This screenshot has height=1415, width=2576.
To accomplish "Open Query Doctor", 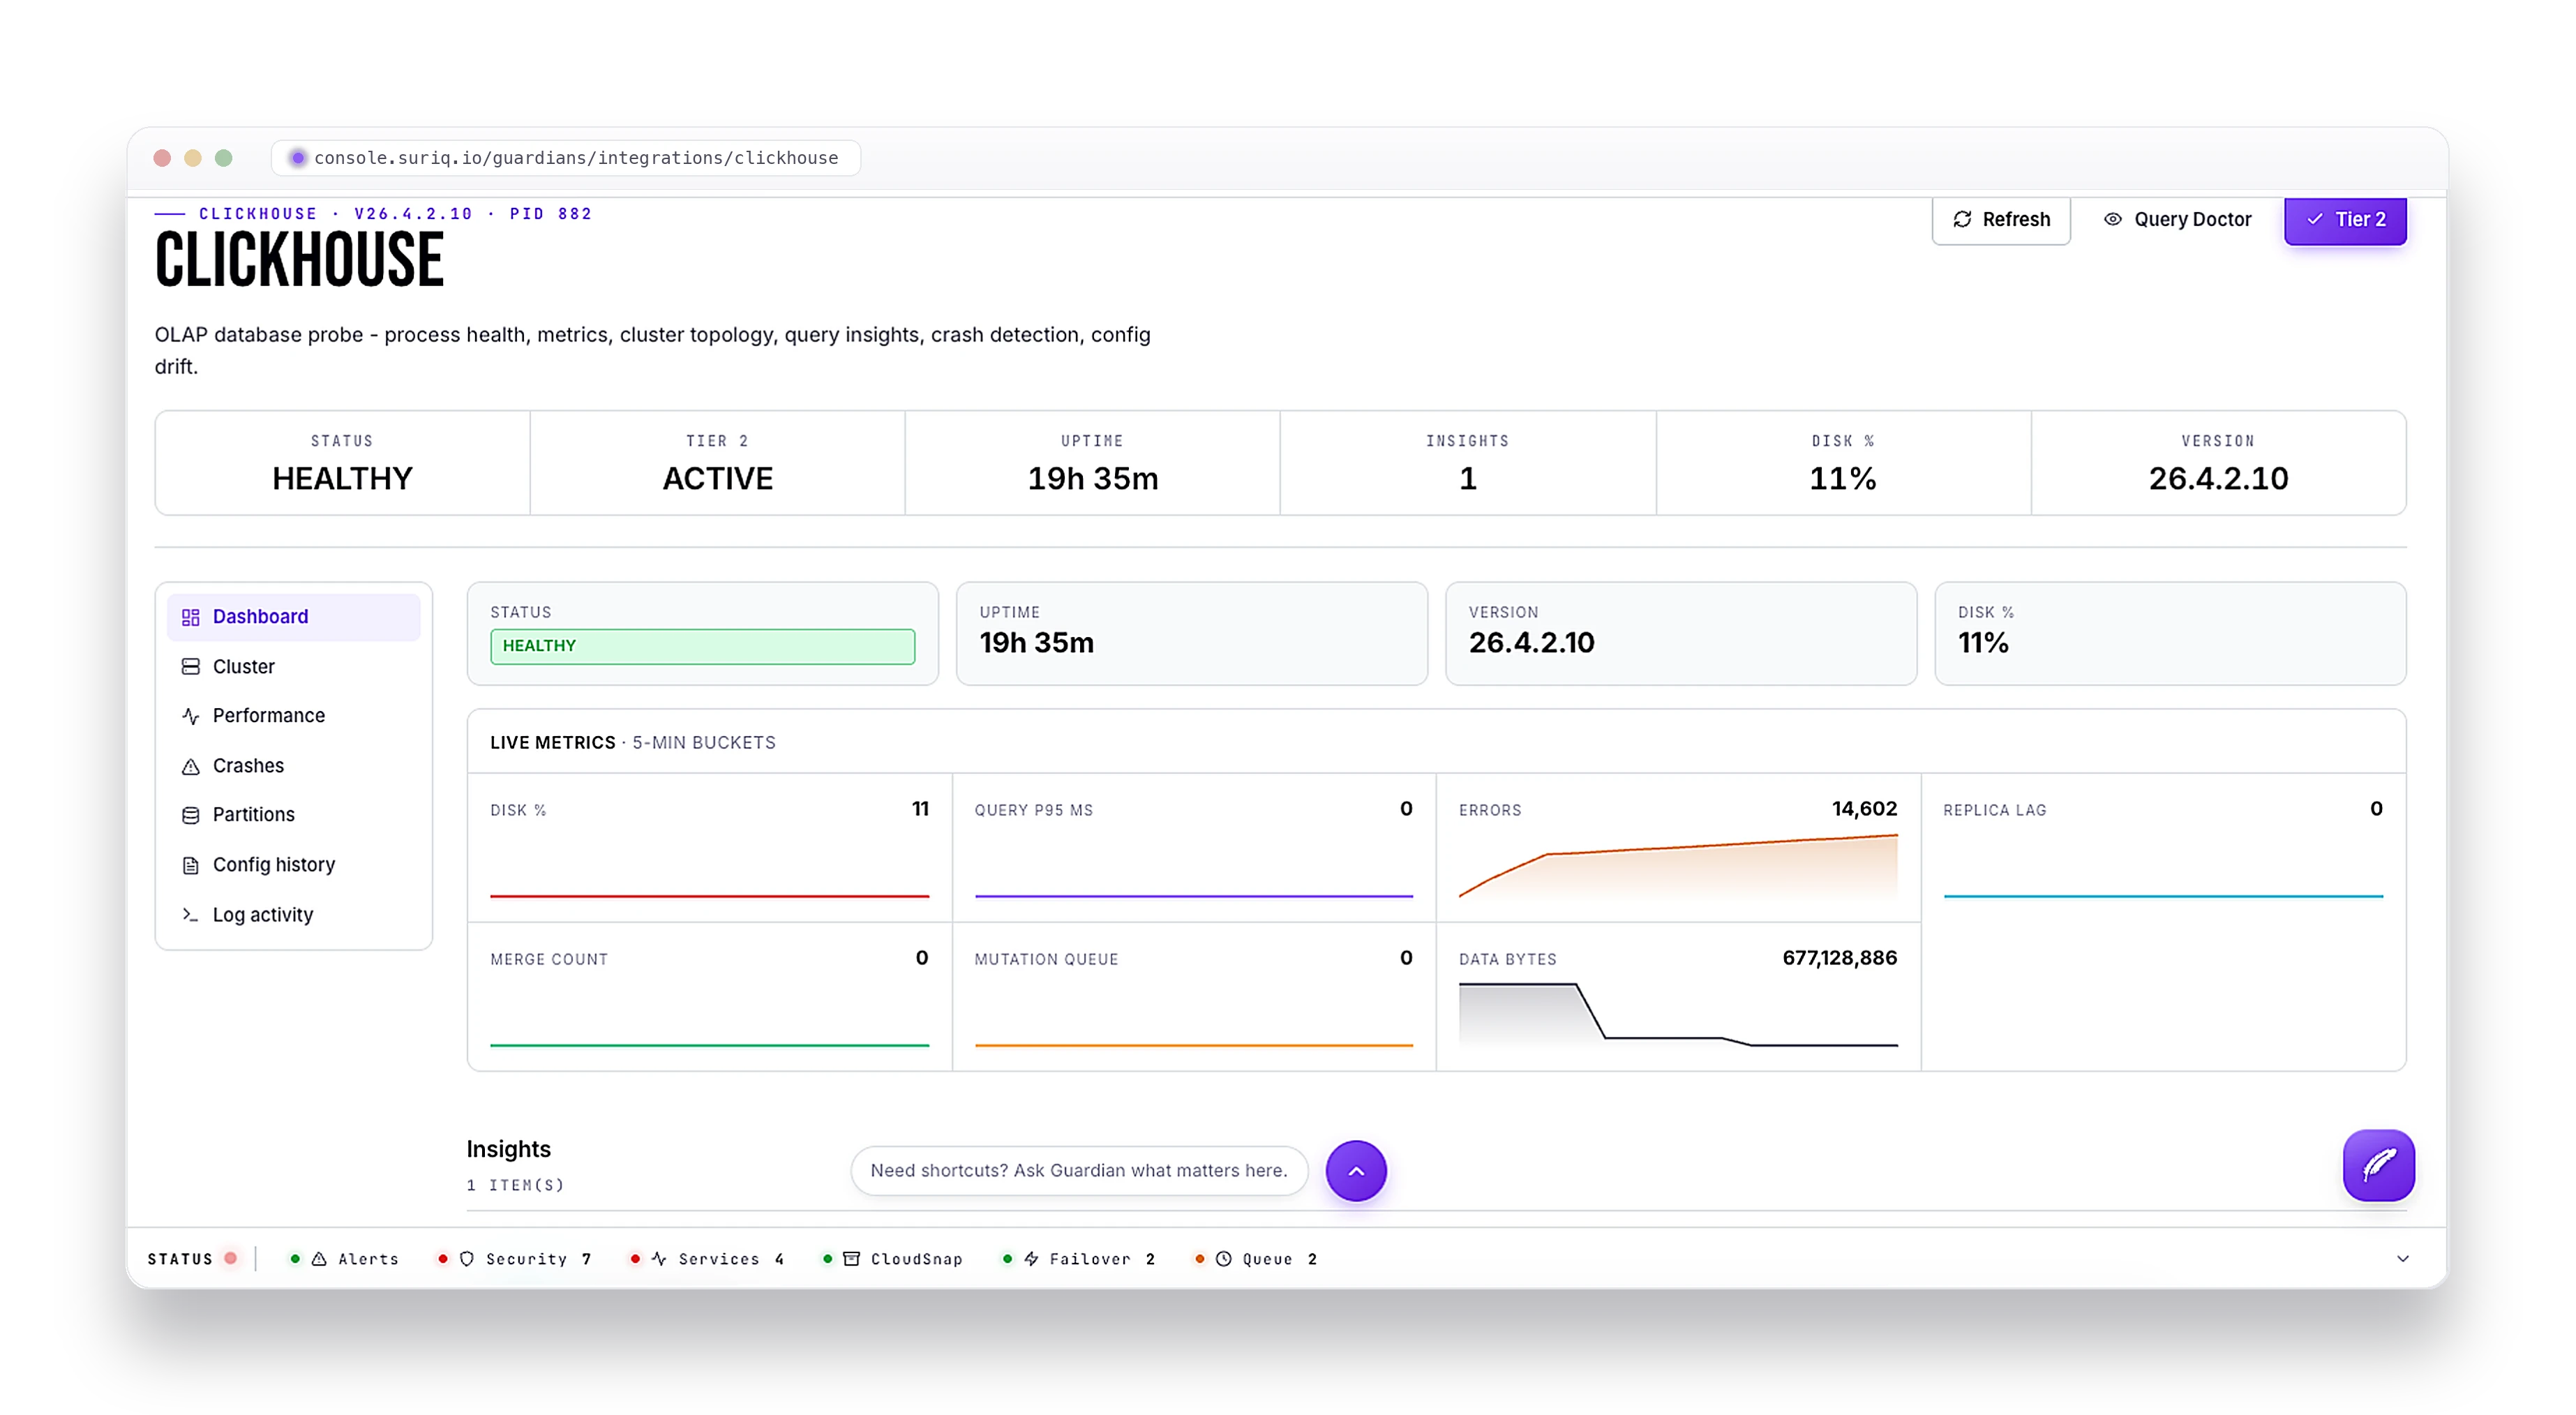I will coord(2177,219).
